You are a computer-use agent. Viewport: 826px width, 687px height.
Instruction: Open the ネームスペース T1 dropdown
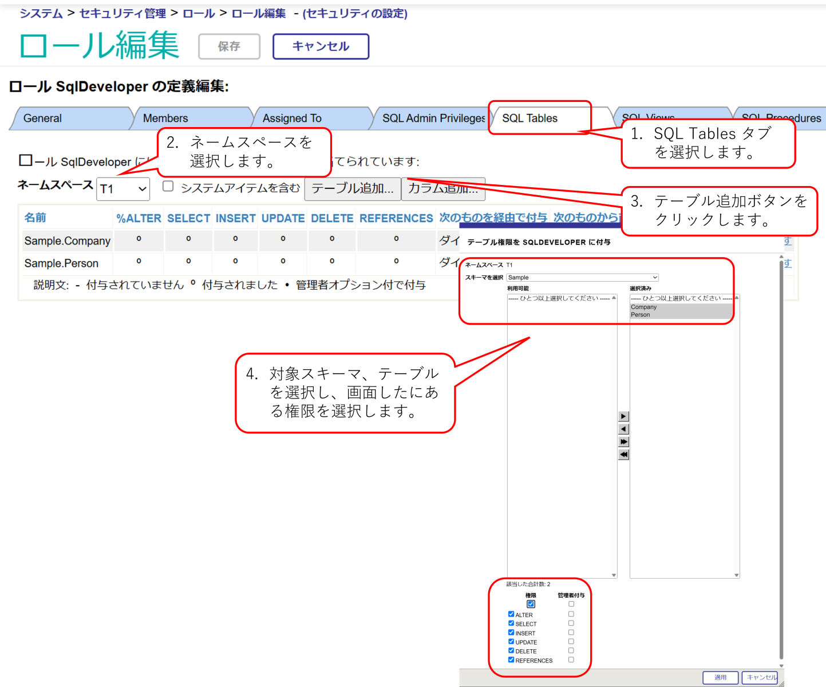pos(123,189)
